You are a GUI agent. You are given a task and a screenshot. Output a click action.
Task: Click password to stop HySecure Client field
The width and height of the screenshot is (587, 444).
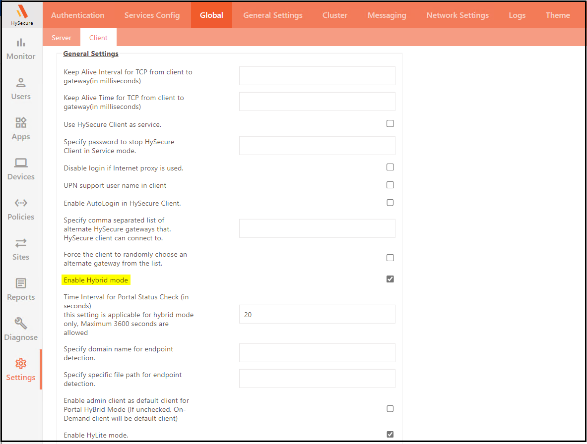pyautogui.click(x=317, y=146)
